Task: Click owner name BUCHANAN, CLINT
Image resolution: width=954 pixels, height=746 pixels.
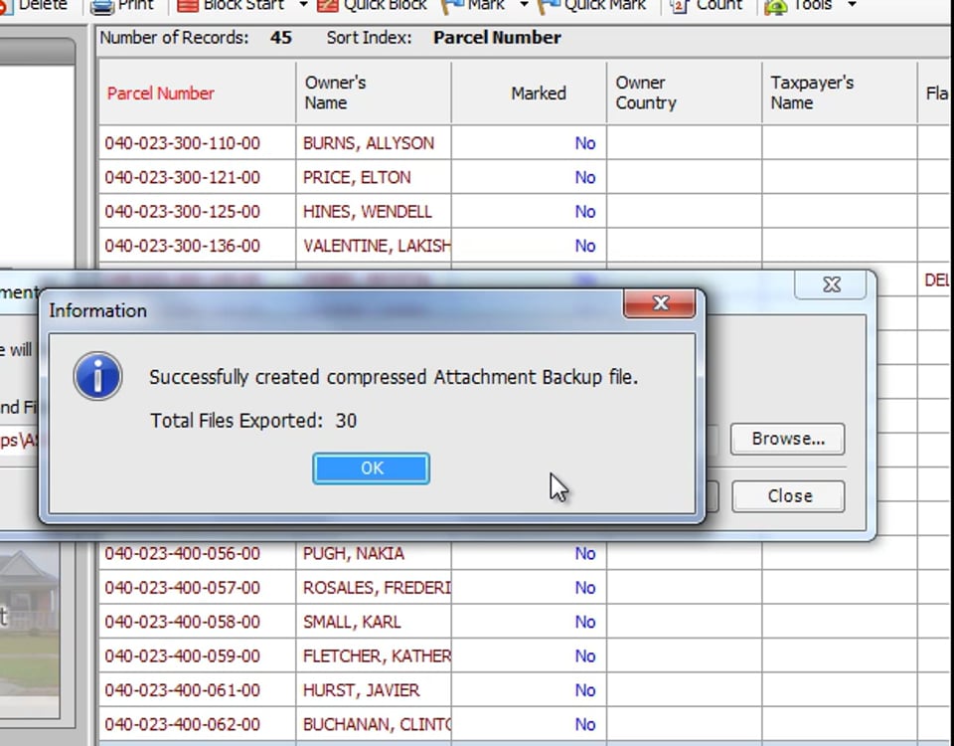Action: coord(377,724)
